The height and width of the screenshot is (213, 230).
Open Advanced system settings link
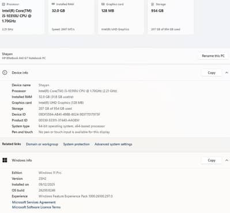[114, 144]
